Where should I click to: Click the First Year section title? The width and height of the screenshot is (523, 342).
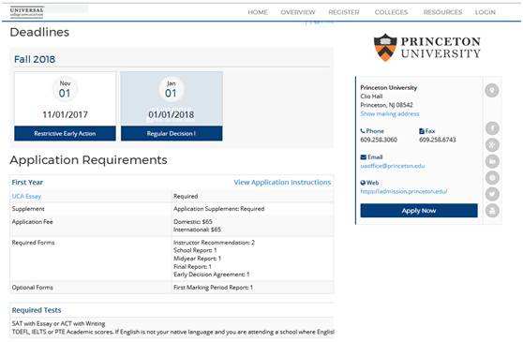27,183
